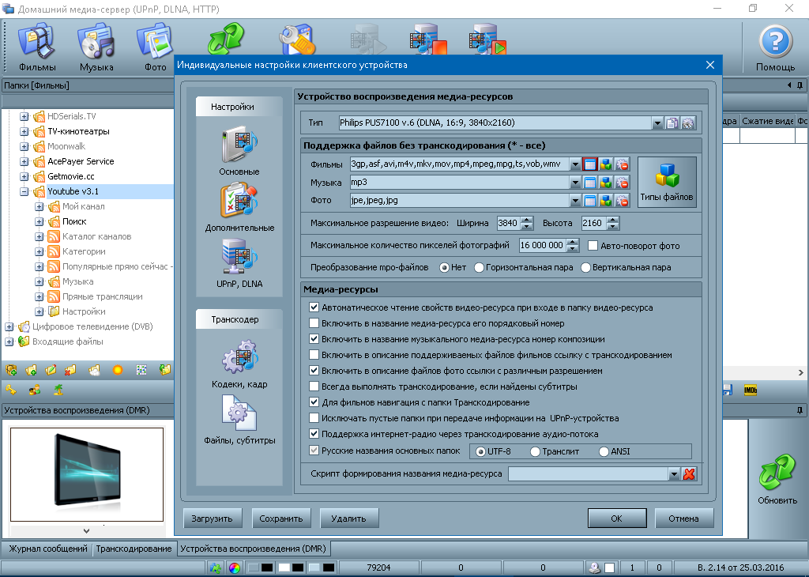Click the Фильмы formats text field
The width and height of the screenshot is (809, 577).
[458, 164]
